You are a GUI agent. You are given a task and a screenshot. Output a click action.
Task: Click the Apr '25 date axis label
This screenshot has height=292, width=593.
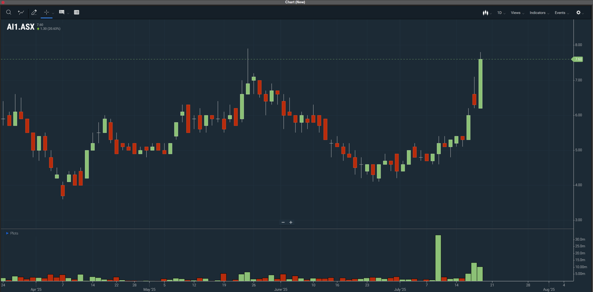pos(37,289)
